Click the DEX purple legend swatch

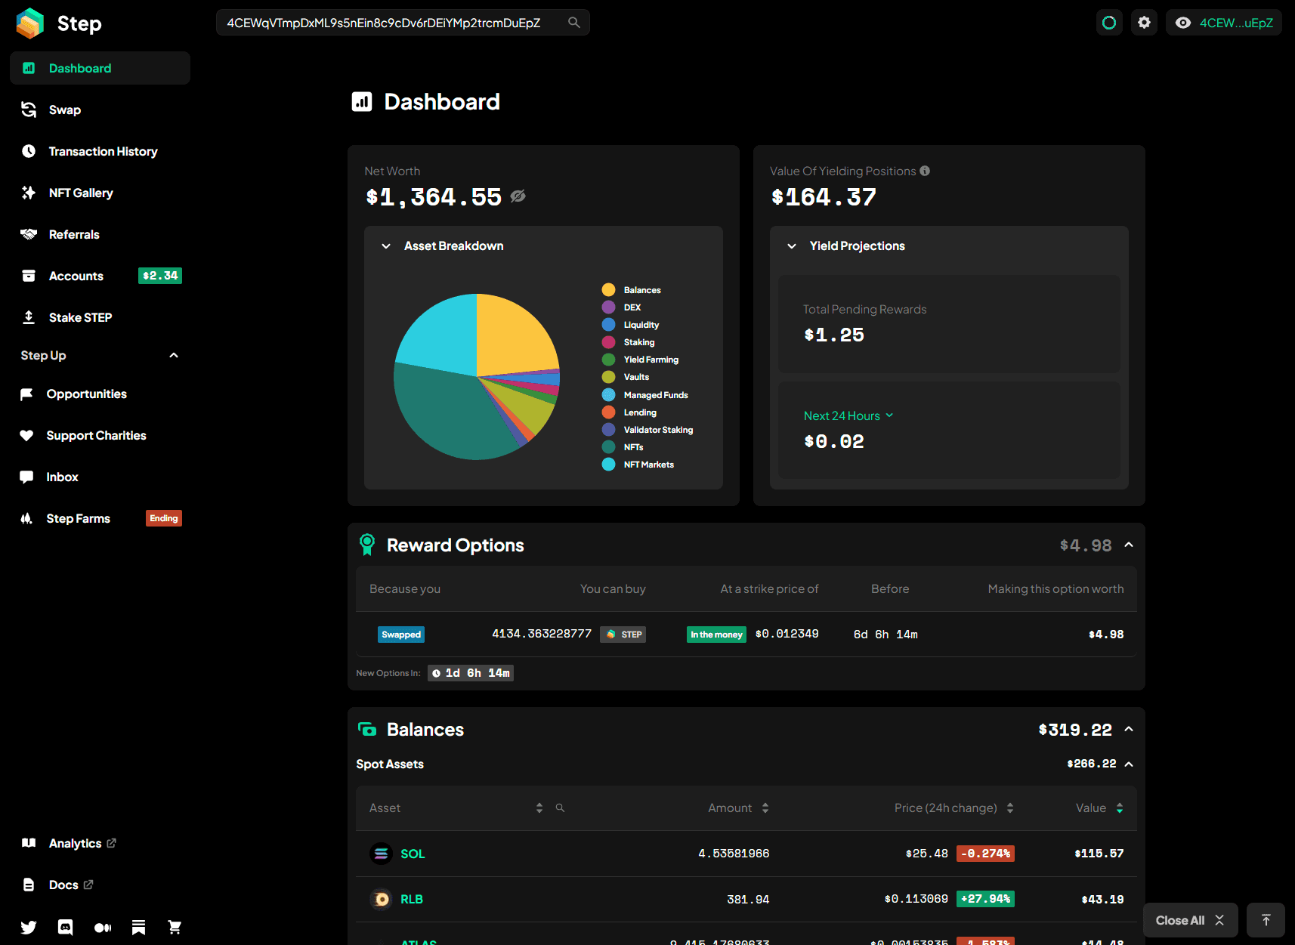click(608, 307)
